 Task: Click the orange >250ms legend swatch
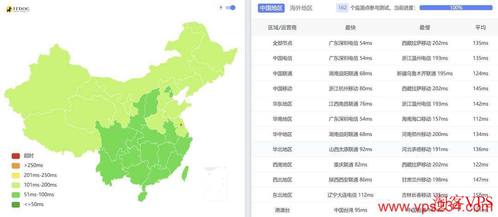pos(16,165)
